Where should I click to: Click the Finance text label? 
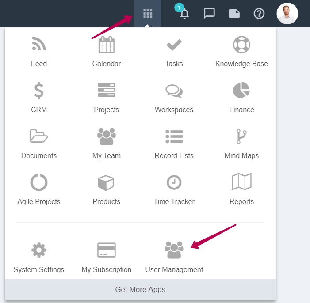click(241, 110)
